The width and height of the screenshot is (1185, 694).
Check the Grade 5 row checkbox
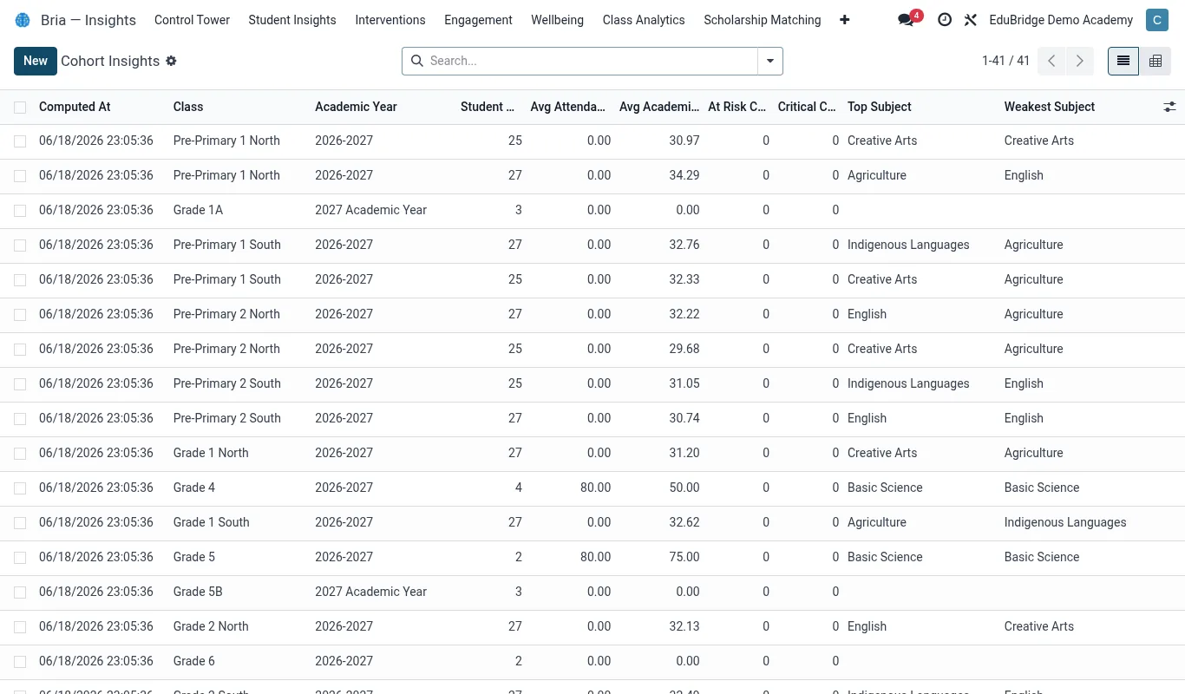(x=20, y=558)
